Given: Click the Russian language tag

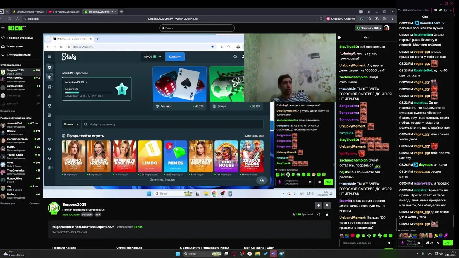Looking at the screenshot, I should [x=87, y=215].
